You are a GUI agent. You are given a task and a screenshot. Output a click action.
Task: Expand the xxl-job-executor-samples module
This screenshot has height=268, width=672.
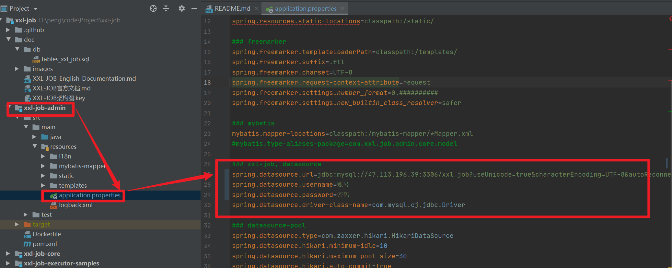click(x=8, y=263)
